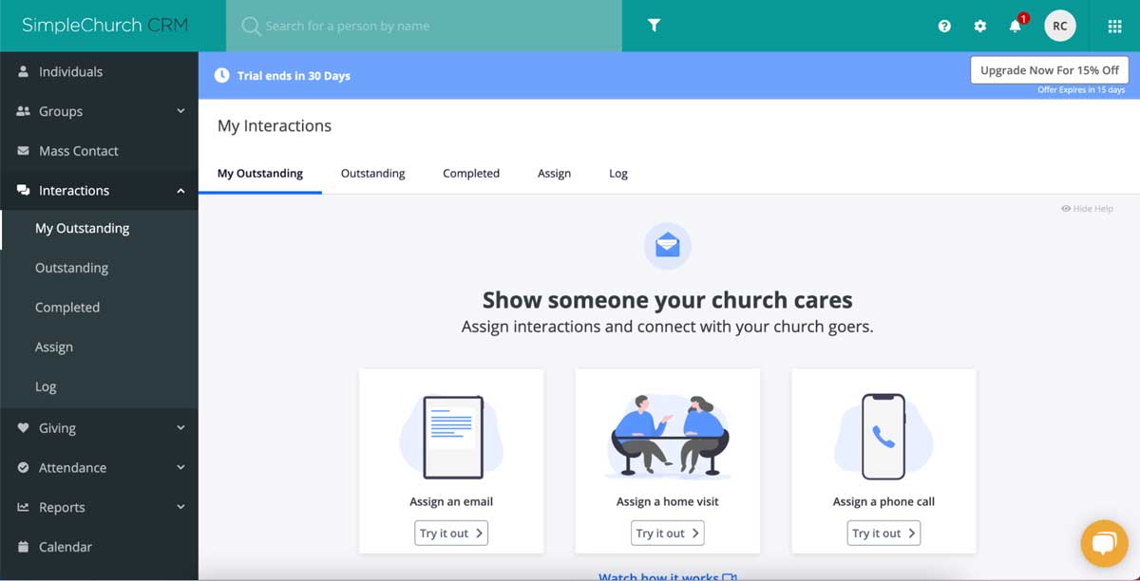Image resolution: width=1140 pixels, height=581 pixels.
Task: Expand the Attendance section
Action: 180,467
